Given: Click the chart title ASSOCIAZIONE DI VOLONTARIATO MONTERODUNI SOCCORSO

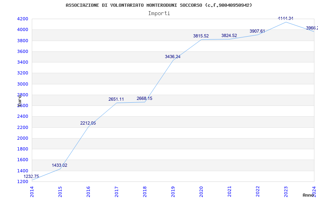Looking at the screenshot, I should 159,5.
